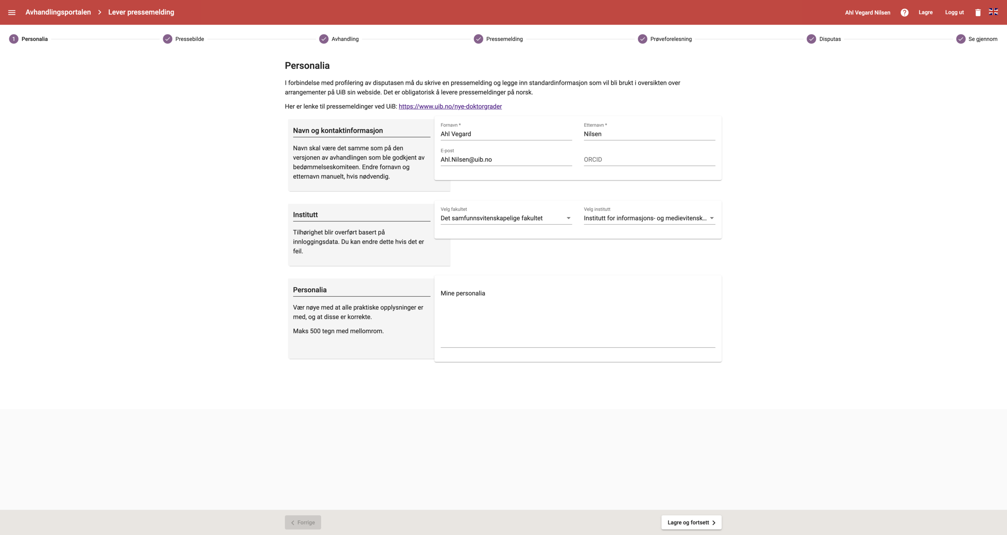Click the trash delete icon
The image size is (1007, 535).
[x=978, y=12]
